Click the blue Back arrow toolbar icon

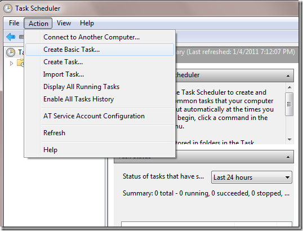11,37
